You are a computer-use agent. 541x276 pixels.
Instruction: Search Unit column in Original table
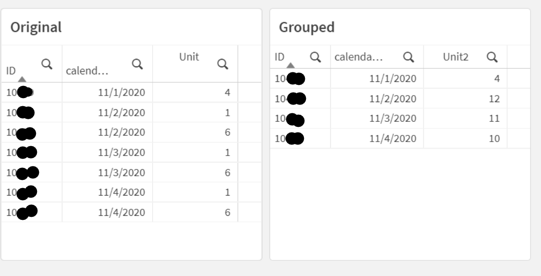(x=222, y=64)
